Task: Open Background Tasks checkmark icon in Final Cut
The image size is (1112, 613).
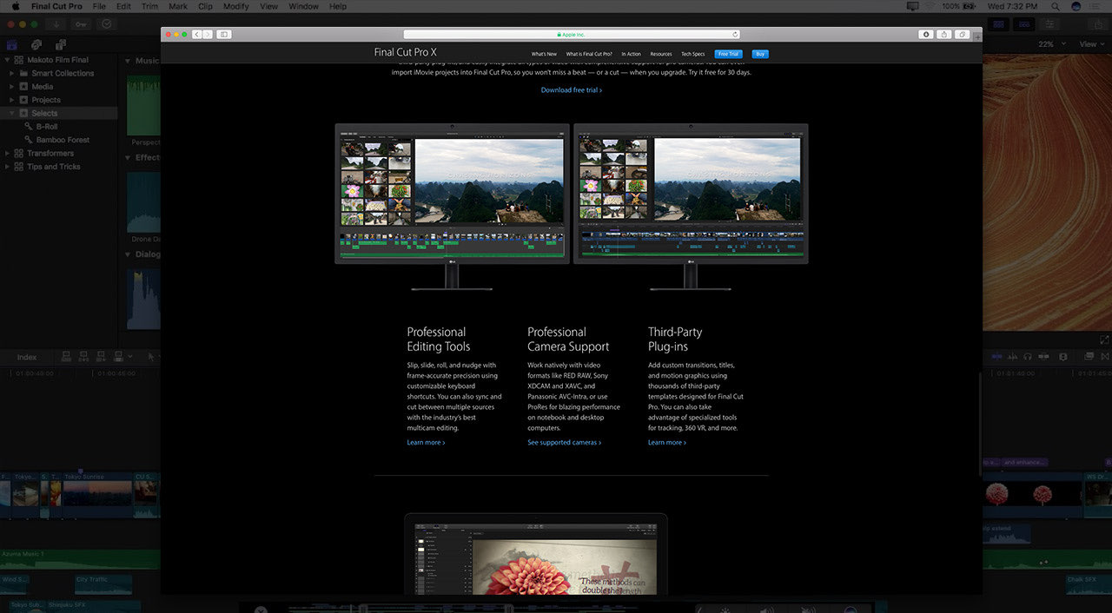Action: click(x=106, y=24)
